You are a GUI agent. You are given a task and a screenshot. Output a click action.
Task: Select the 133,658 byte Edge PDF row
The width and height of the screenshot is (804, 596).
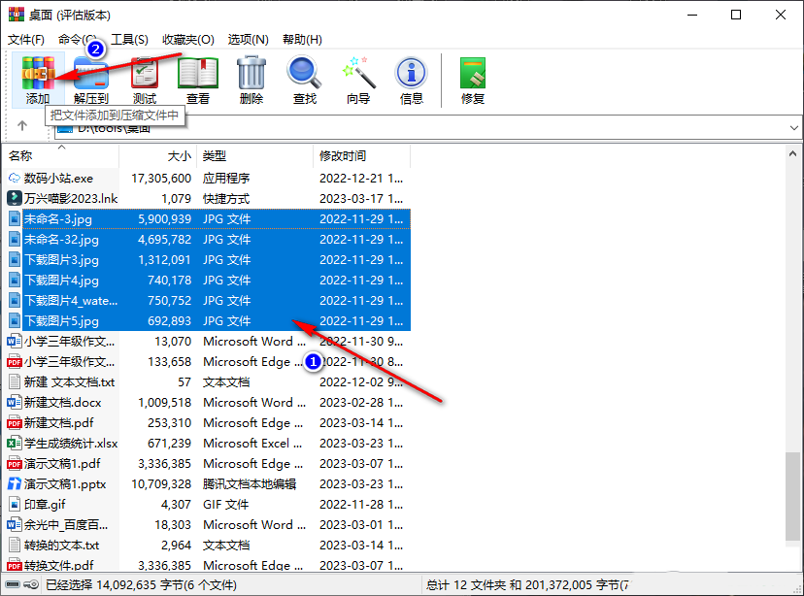point(208,362)
